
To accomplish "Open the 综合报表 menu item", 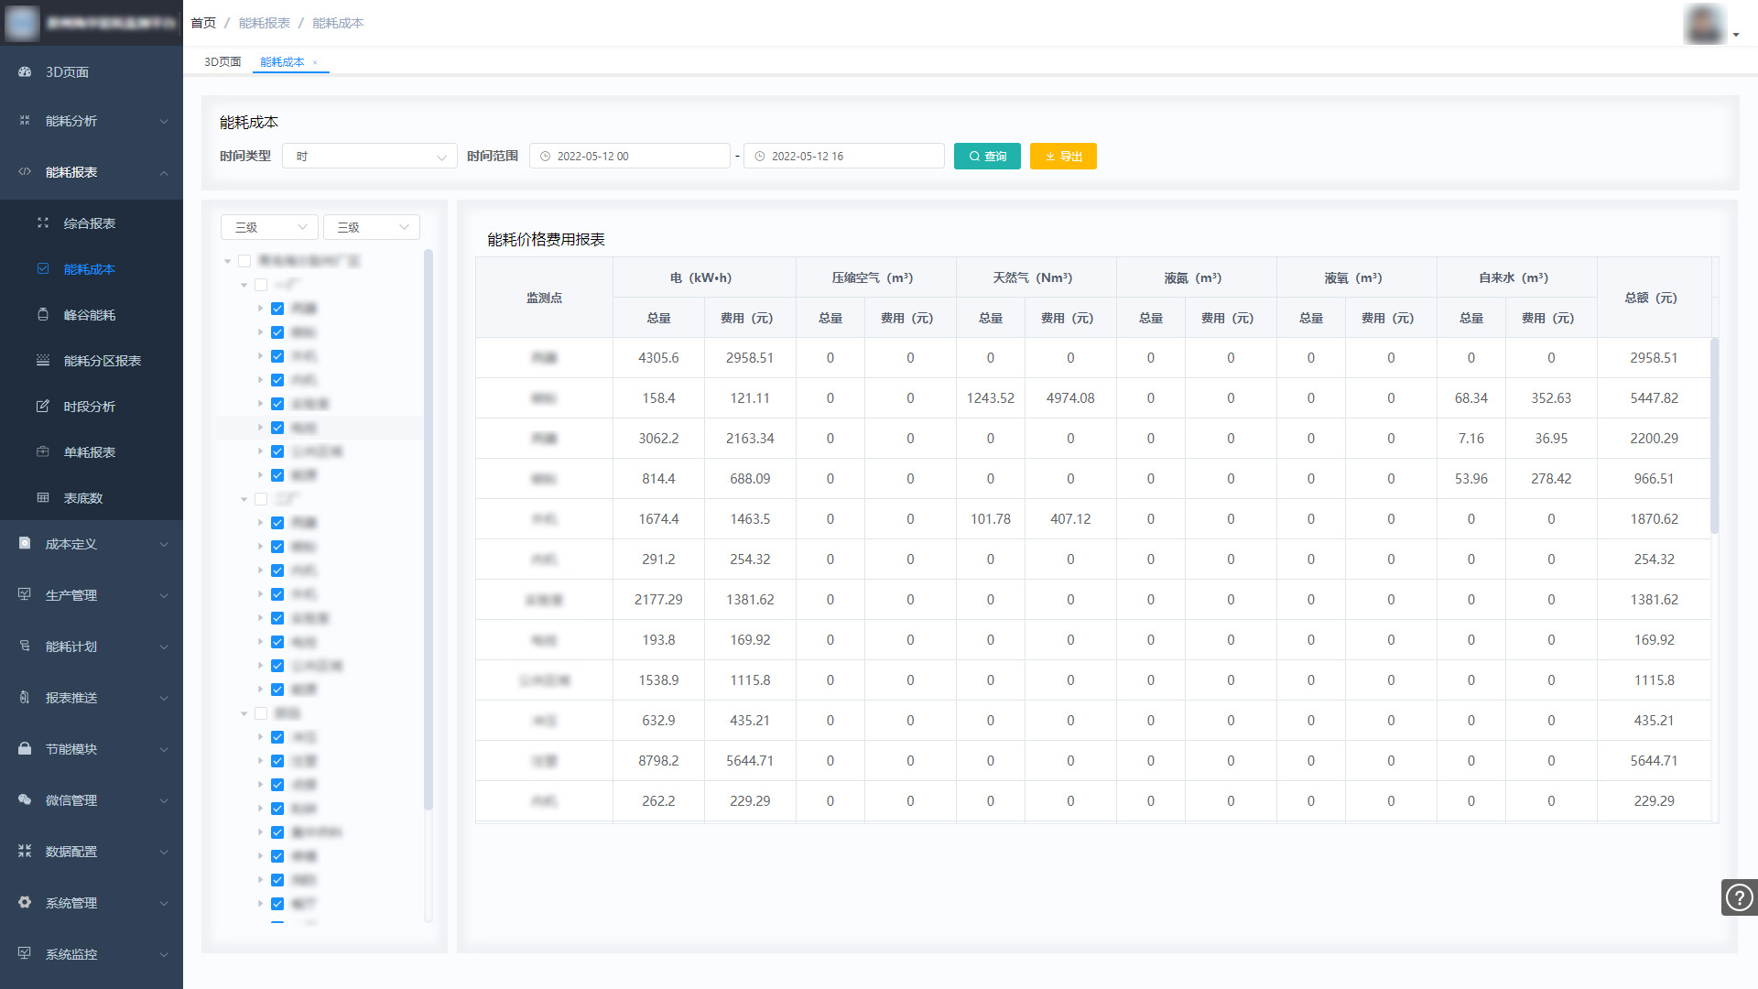I will (90, 223).
